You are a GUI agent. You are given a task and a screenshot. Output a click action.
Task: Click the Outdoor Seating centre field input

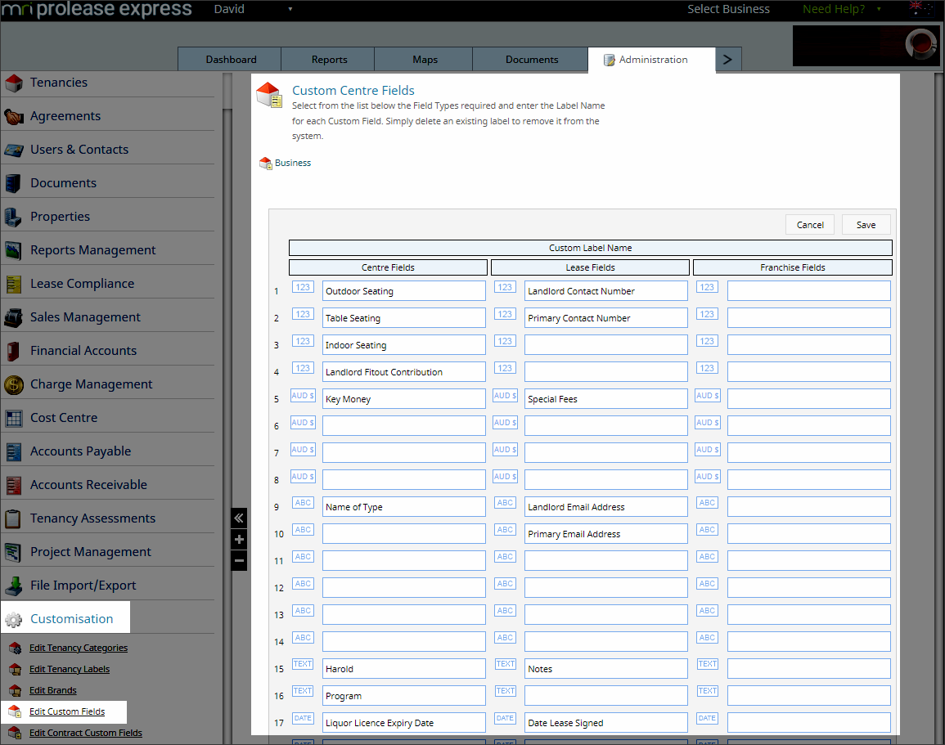(x=404, y=291)
